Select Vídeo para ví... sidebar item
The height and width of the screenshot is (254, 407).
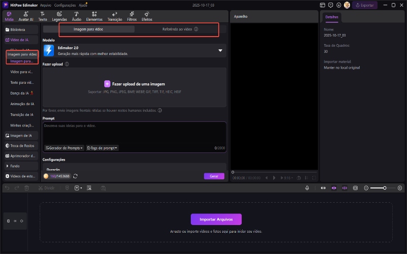point(21,72)
